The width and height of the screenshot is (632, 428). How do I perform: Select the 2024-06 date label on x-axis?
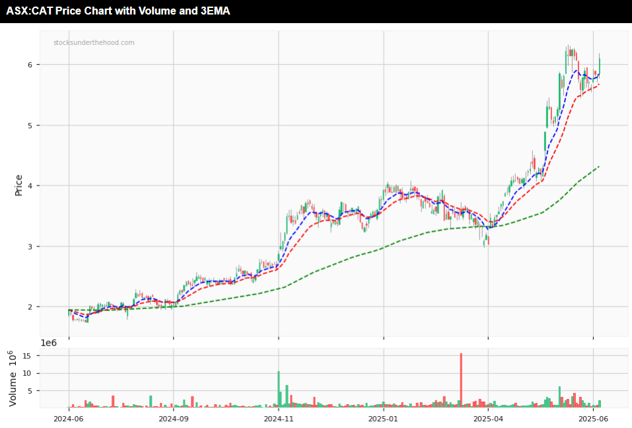[x=69, y=418]
